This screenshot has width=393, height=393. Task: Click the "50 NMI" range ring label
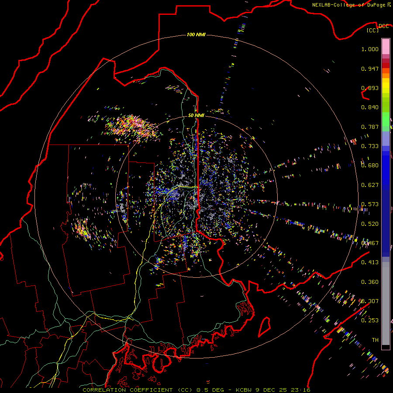[x=196, y=115]
